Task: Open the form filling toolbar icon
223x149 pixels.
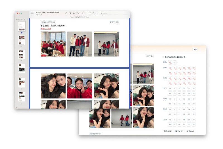Action: click(98, 13)
